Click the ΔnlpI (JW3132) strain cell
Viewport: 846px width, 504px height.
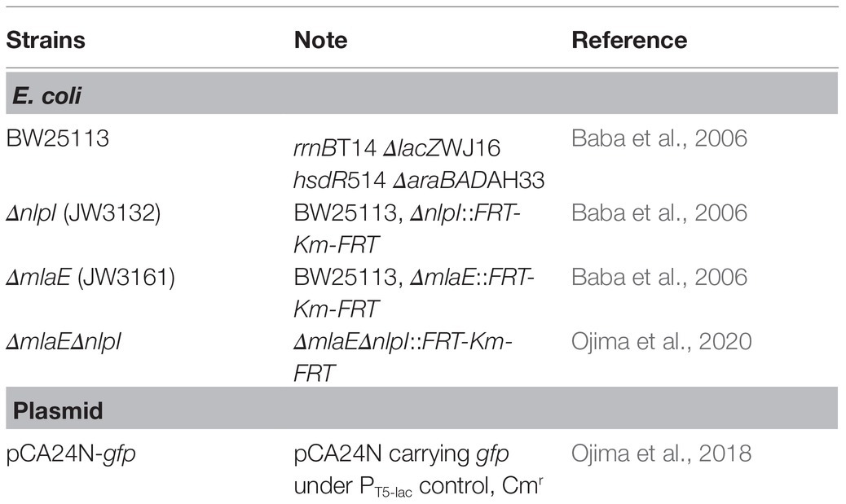pos(84,213)
